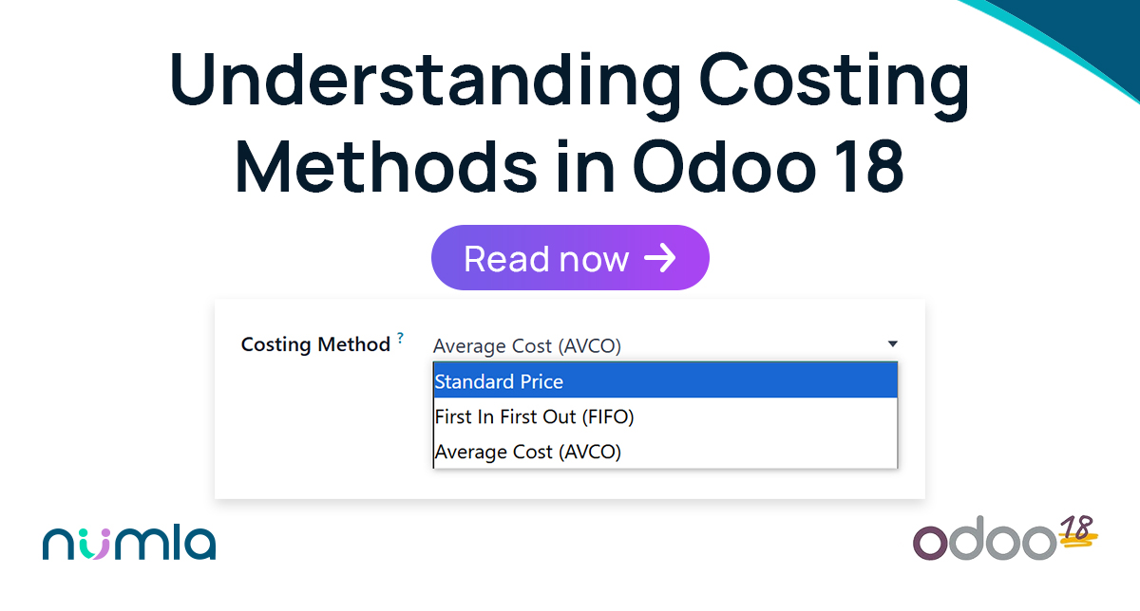Image resolution: width=1140 pixels, height=611 pixels.
Task: Collapse the costing method options list
Action: tap(891, 343)
